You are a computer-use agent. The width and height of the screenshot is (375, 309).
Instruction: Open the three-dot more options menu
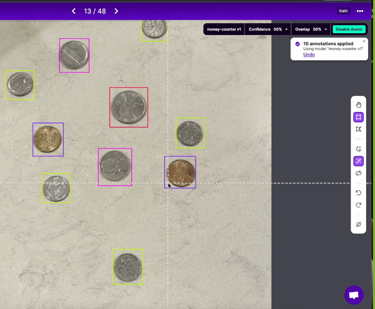coord(360,11)
